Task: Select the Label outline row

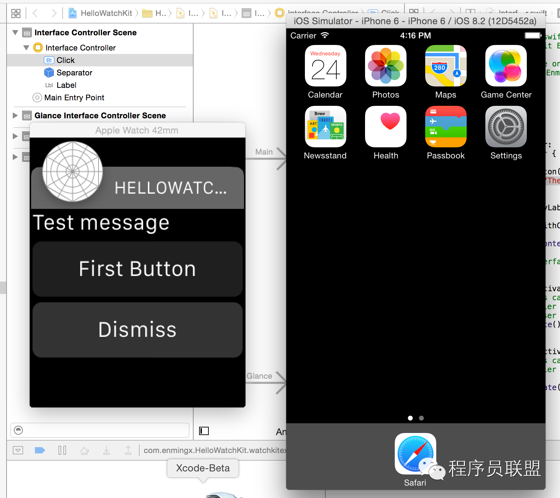Action: coord(100,85)
